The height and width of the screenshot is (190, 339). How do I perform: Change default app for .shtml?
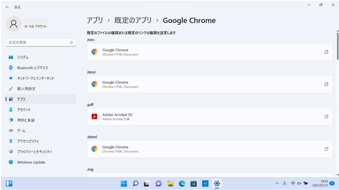click(210, 149)
